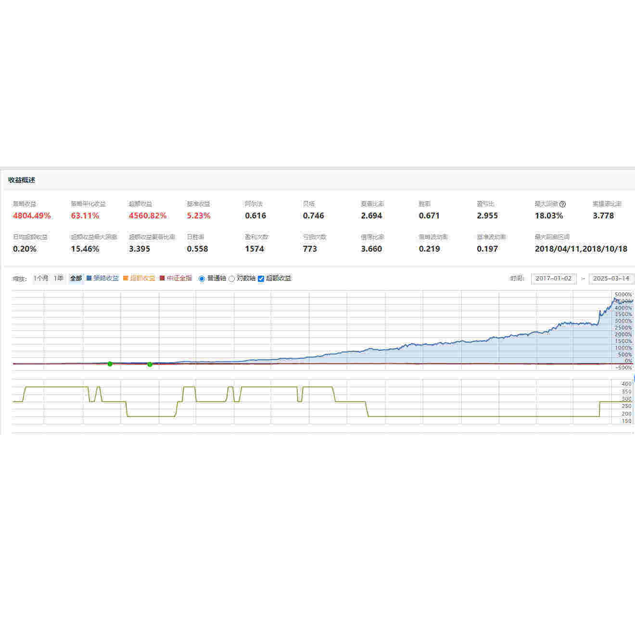Screen dimensions: 635x635
Task: Toggle the blue 策略收益 legend series
Action: tap(102, 278)
